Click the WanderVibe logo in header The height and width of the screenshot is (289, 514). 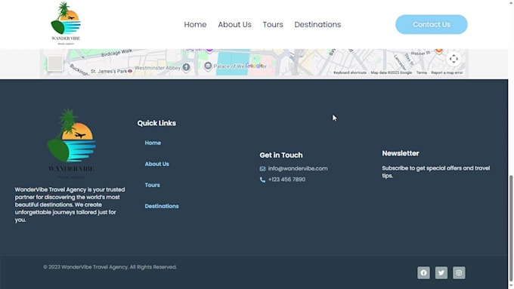click(x=66, y=23)
